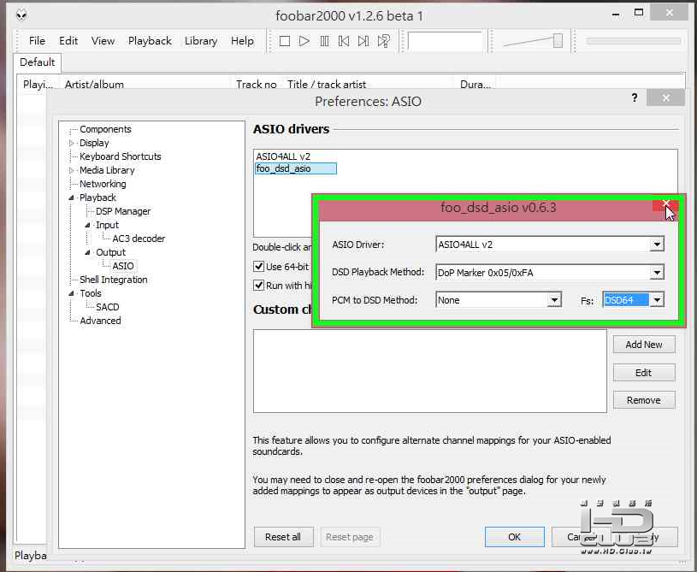Open the ASIO Driver dropdown
Image resolution: width=697 pixels, height=572 pixels.
[657, 245]
